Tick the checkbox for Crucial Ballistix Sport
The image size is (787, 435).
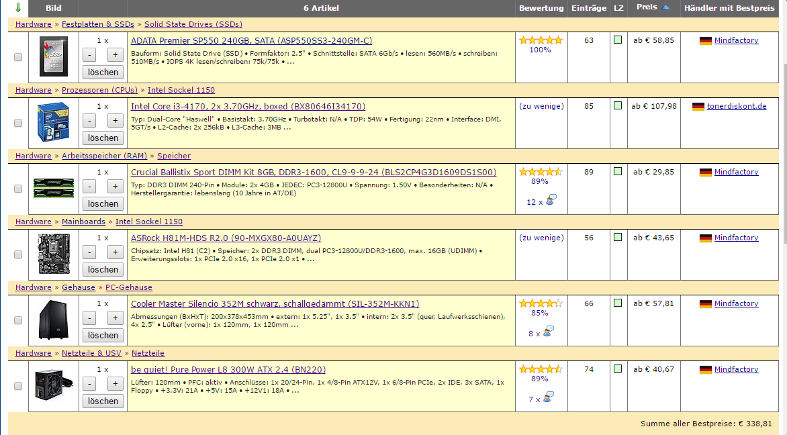(18, 189)
